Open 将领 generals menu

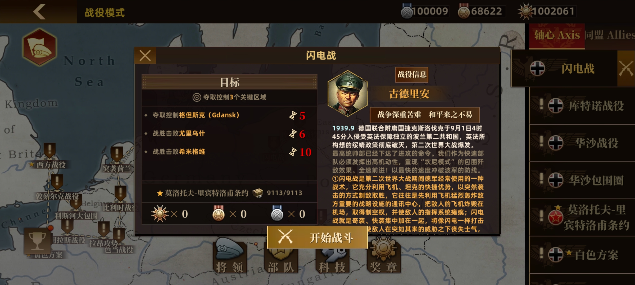229,255
